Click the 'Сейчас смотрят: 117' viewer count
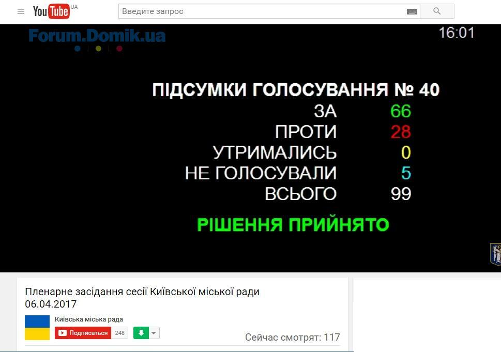The image size is (501, 352). coord(292,337)
